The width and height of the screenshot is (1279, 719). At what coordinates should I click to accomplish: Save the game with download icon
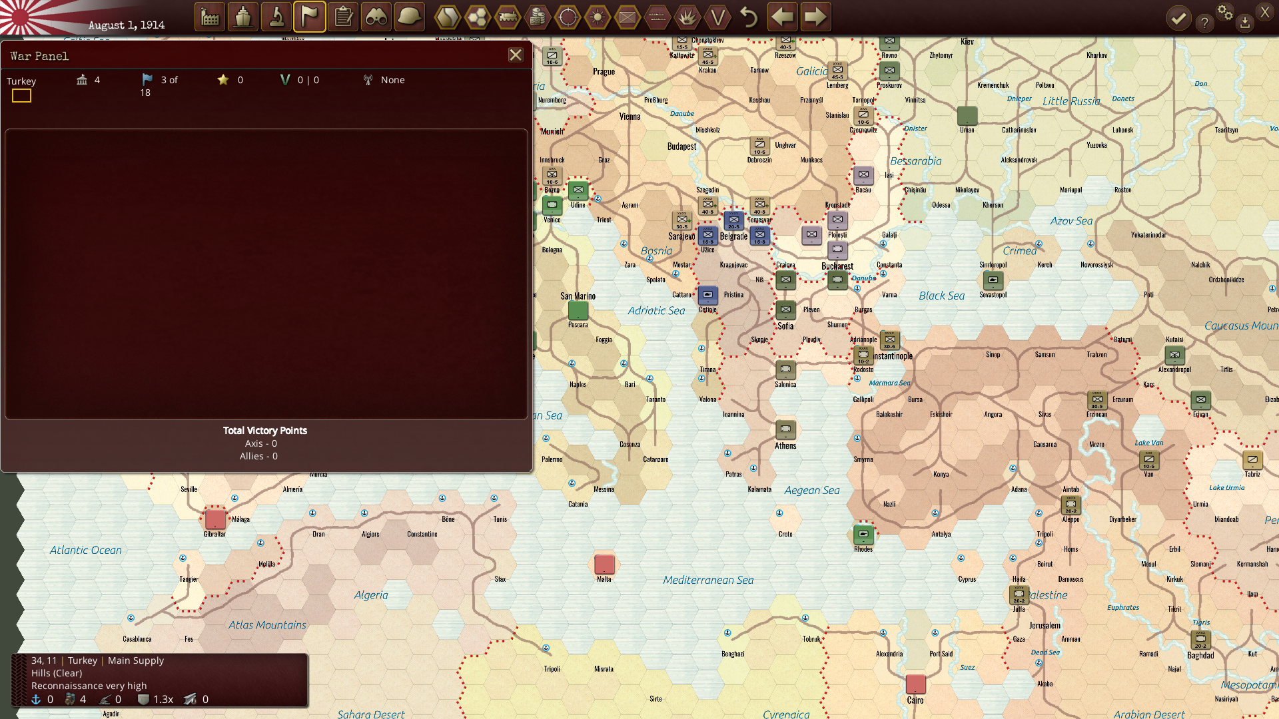tap(1245, 24)
